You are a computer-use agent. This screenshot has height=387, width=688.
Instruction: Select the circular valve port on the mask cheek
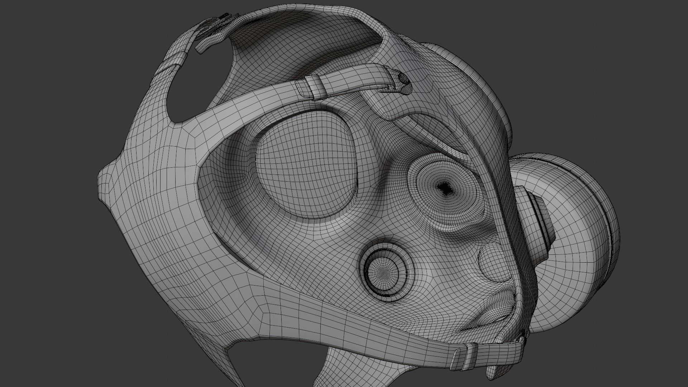click(x=387, y=272)
